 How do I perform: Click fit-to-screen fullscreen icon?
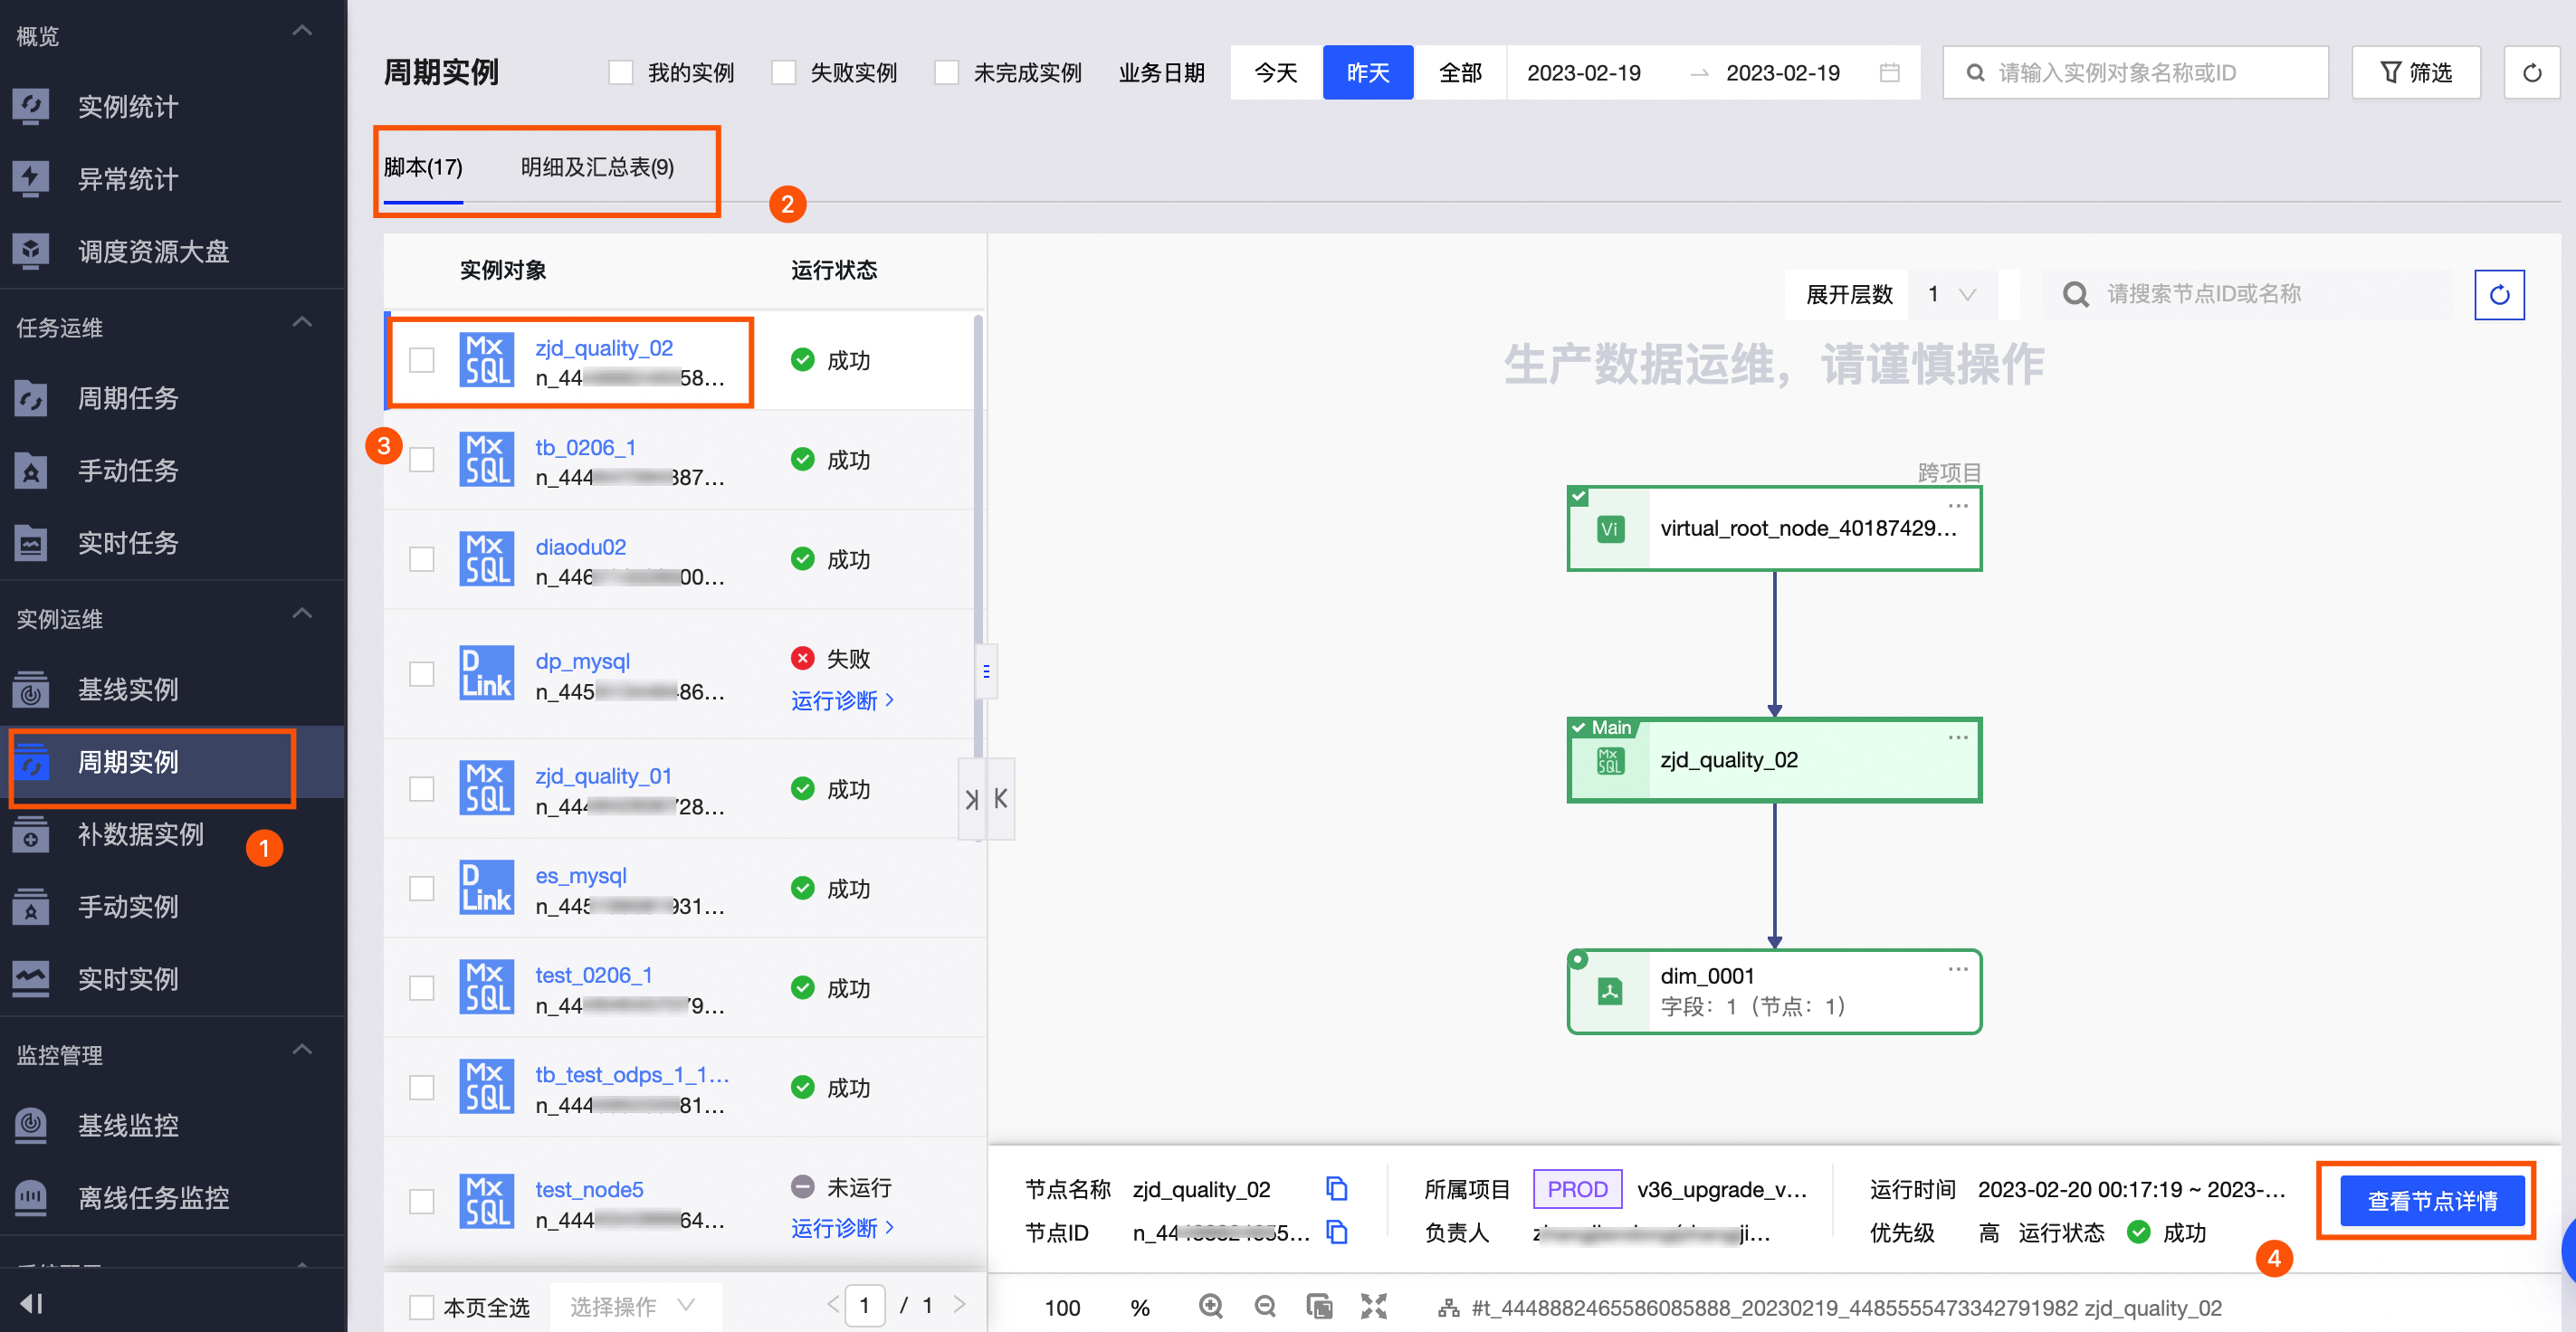(1373, 1306)
